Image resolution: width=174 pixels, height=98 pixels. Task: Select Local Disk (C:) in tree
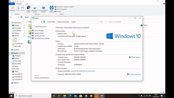tap(18, 74)
